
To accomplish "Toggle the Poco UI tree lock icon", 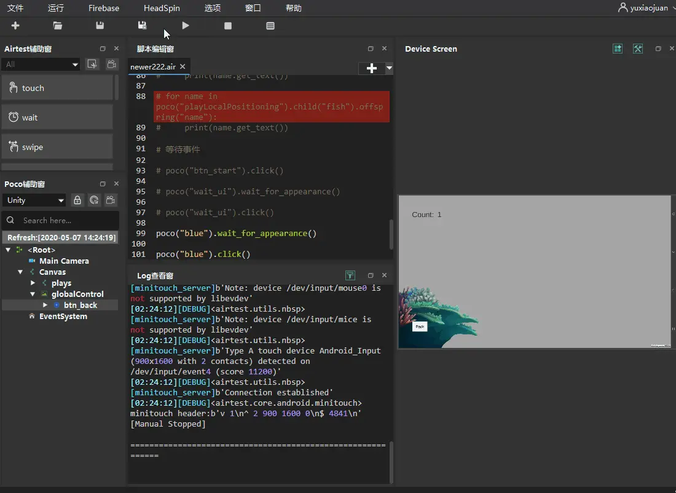I will 77,200.
